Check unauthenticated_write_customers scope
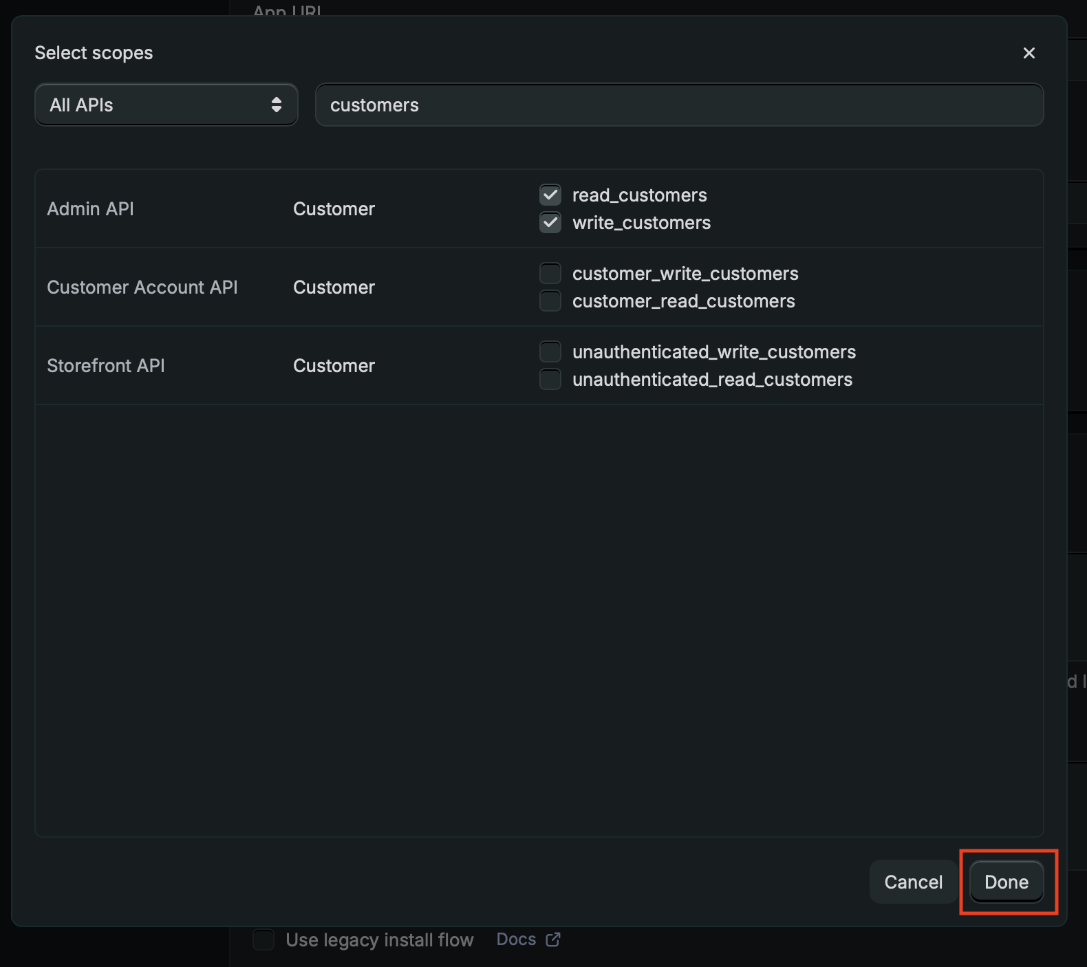 pyautogui.click(x=550, y=352)
